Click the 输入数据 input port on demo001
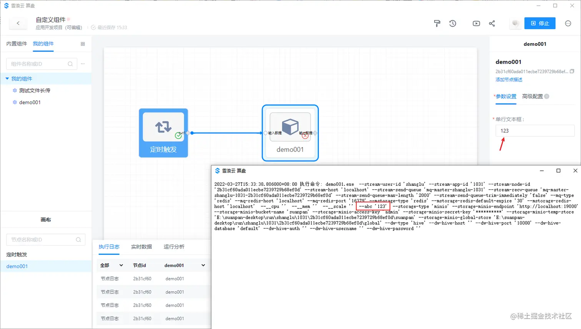This screenshot has width=581, height=329. pyautogui.click(x=265, y=133)
